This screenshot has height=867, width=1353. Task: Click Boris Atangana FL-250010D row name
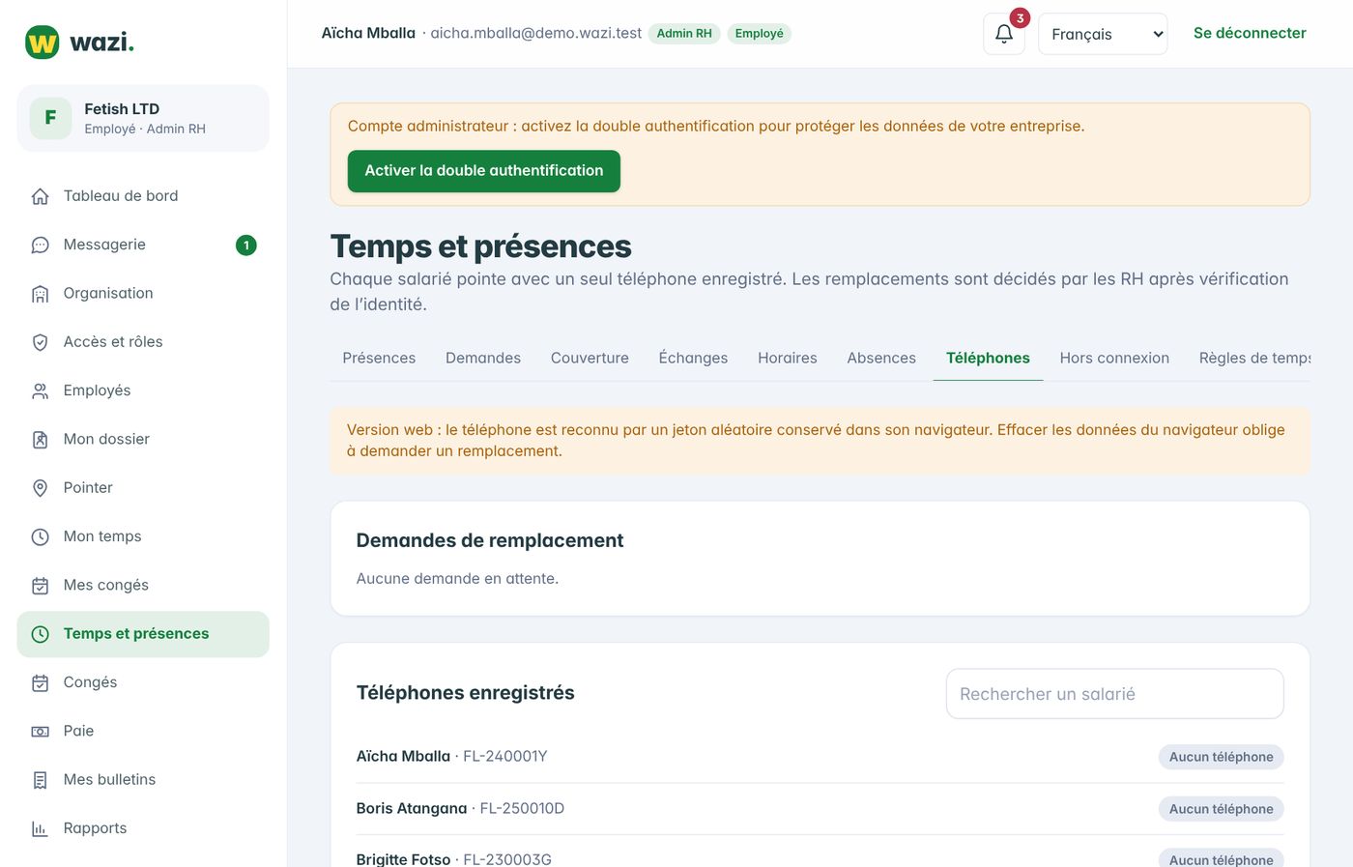(x=411, y=809)
